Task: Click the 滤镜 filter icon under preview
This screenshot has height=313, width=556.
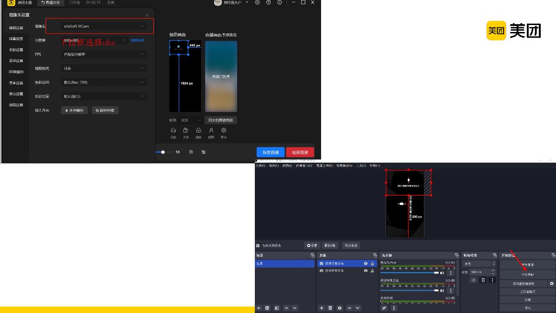Action: coord(198,131)
